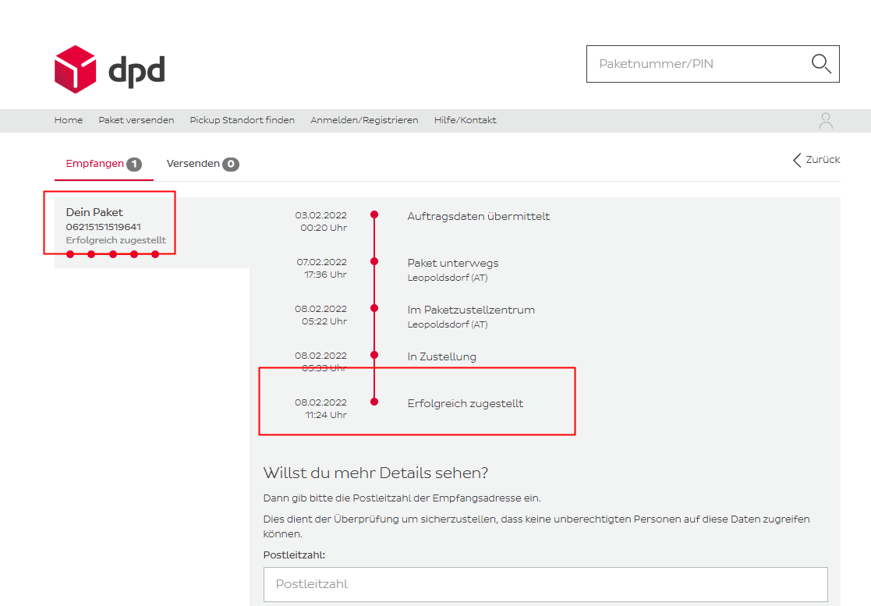Click the Erfolgreich zugestellt timeline dot
This screenshot has width=871, height=606.
374,402
